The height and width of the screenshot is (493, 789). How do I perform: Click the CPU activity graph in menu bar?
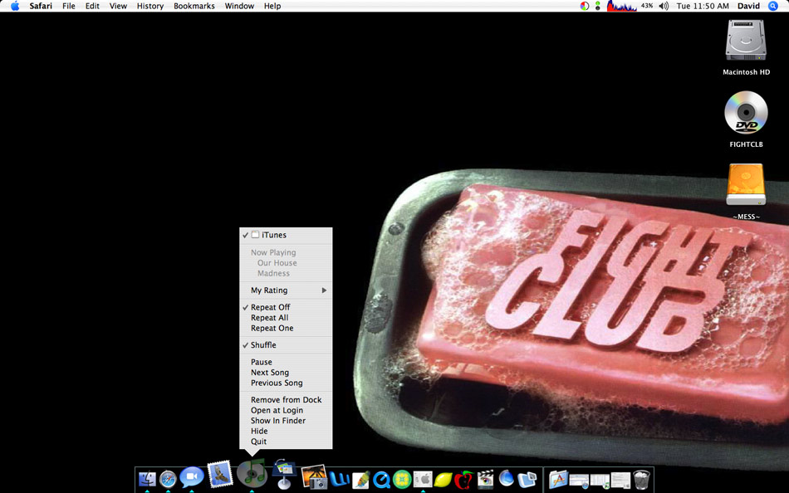point(621,6)
